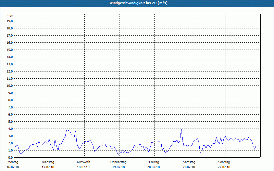Select the 6,0 y-axis label
274x171 pixels.
[x=10, y=114]
